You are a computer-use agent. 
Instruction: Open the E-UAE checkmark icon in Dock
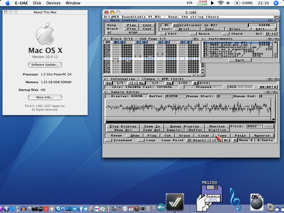point(175,202)
